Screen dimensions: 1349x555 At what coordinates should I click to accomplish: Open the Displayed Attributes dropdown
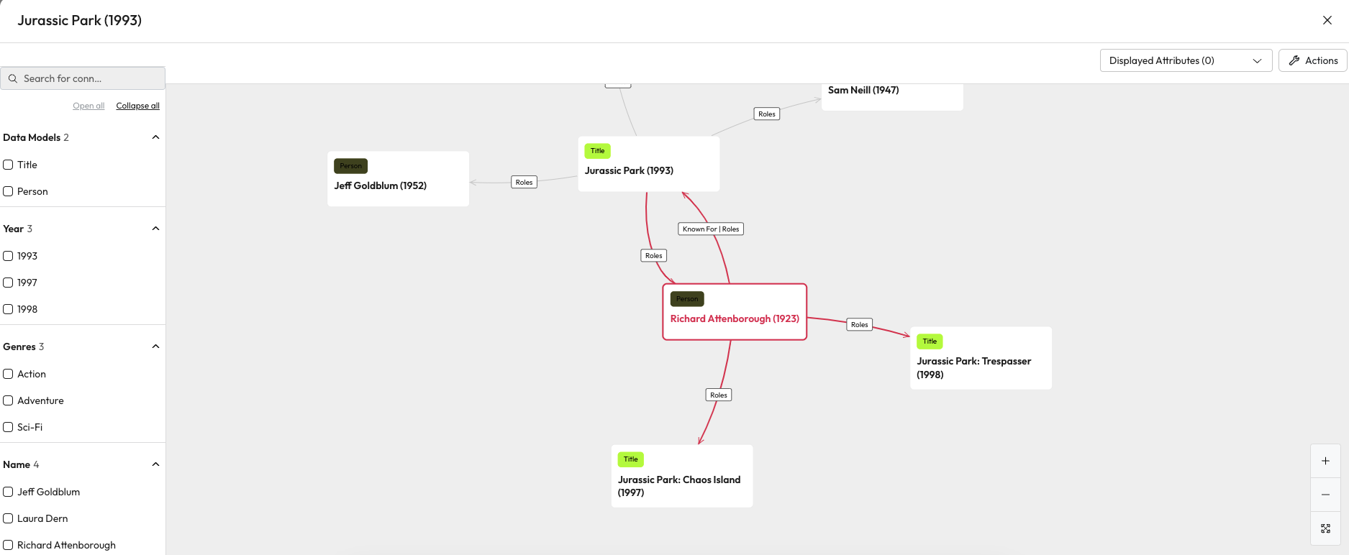(1185, 60)
